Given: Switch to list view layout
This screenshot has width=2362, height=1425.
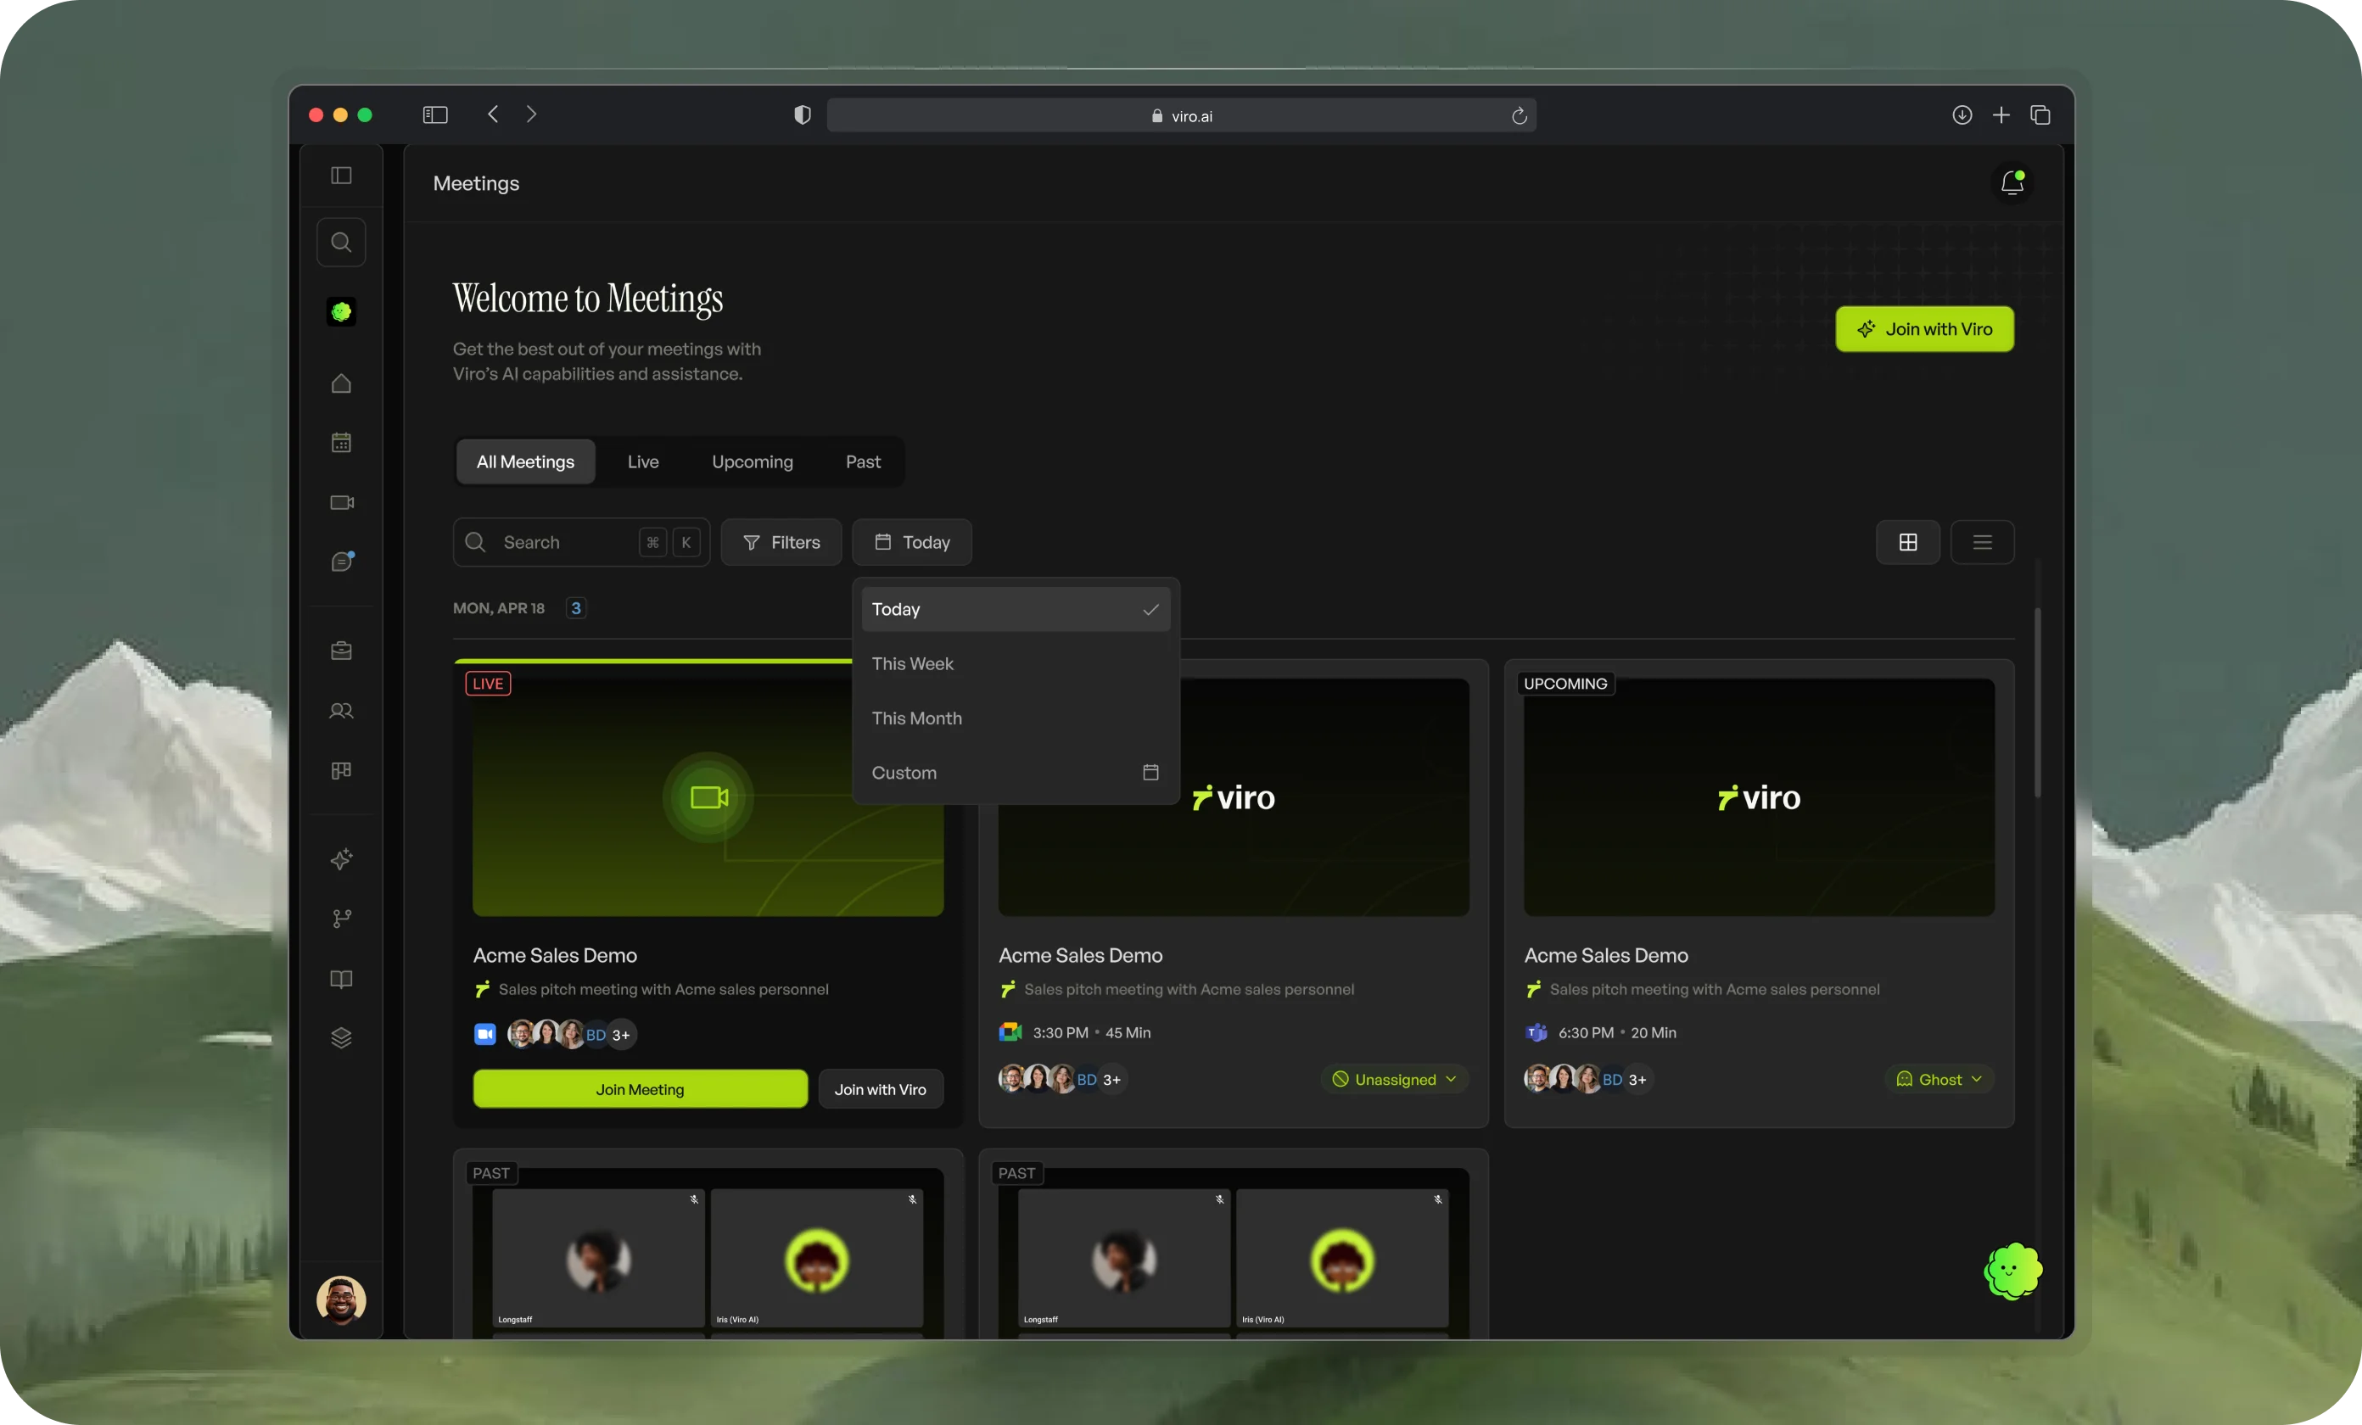Looking at the screenshot, I should 1983,542.
